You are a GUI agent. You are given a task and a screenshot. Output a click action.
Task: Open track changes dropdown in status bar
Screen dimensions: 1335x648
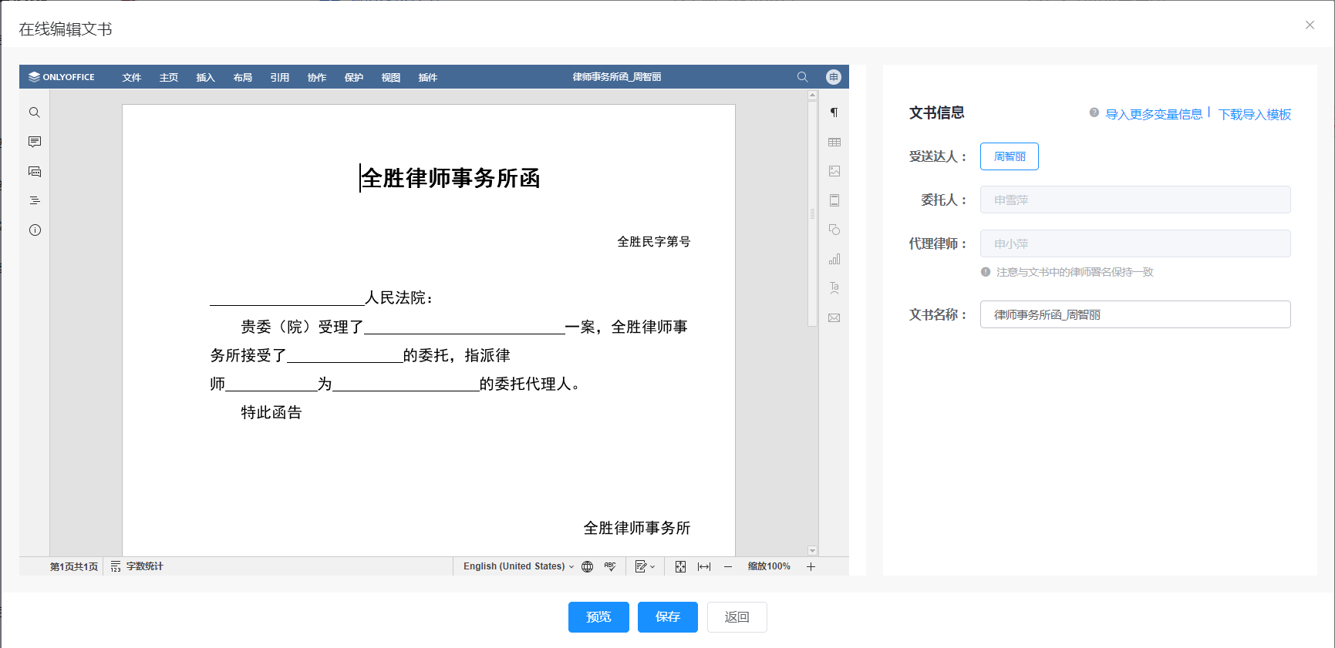click(x=645, y=566)
